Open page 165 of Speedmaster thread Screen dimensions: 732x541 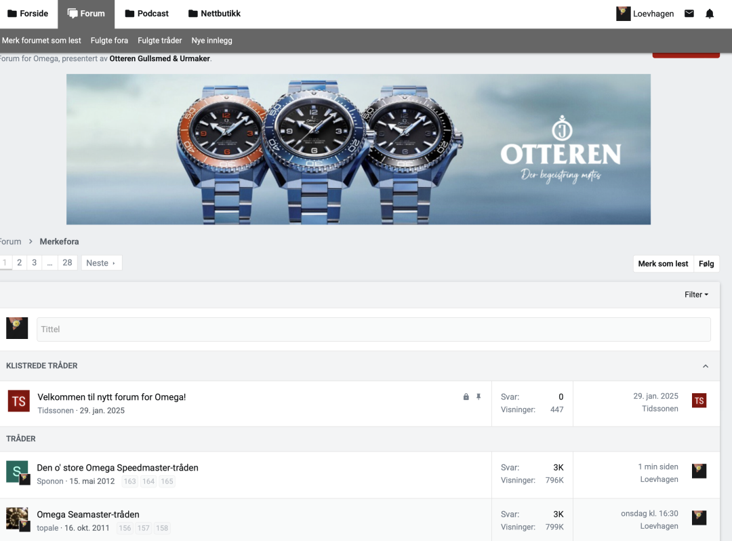tap(167, 481)
